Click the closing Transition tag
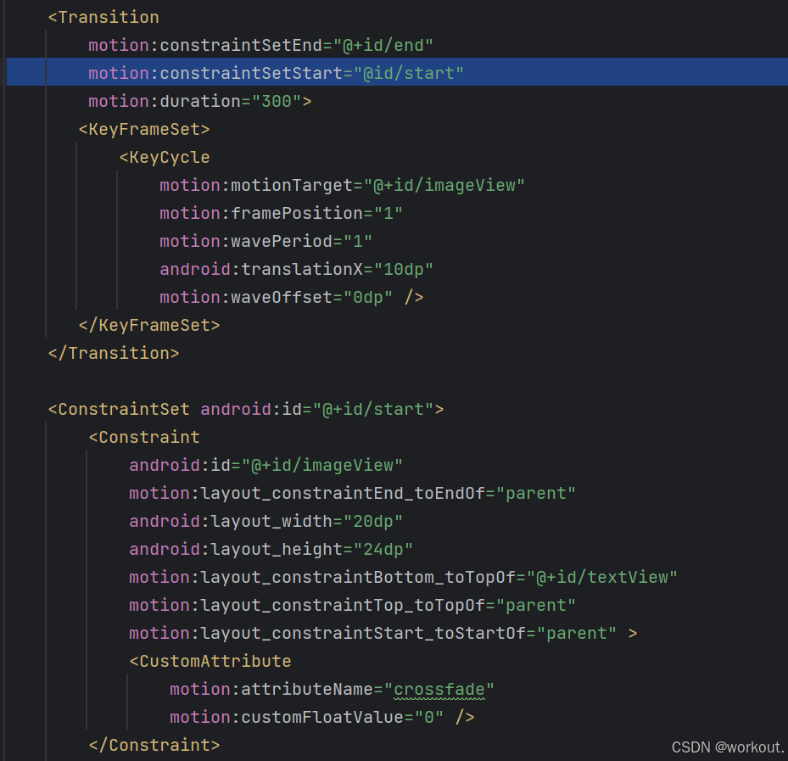Screen dimensions: 788x761 113,353
